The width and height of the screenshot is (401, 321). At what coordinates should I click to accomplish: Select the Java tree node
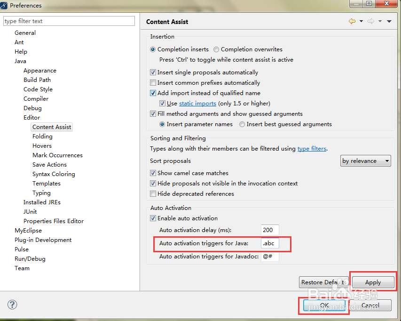click(20, 61)
